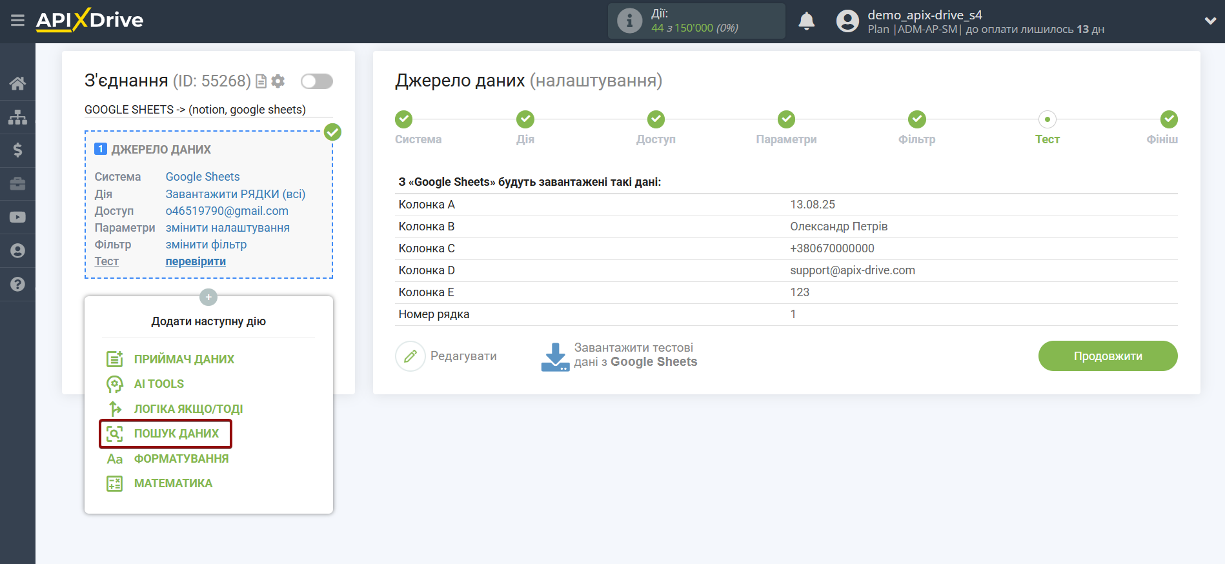
Task: Click the Продовжити button
Action: (x=1108, y=356)
